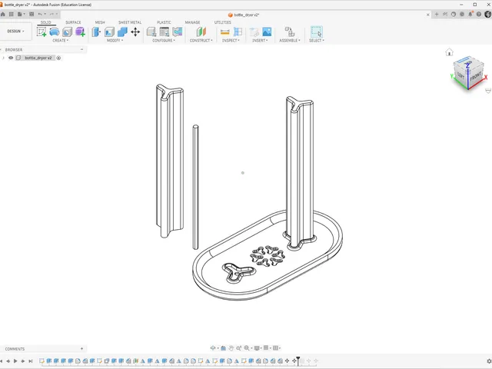Close the bottle_dryer v2* document tab
This screenshot has width=492, height=369.
click(427, 15)
